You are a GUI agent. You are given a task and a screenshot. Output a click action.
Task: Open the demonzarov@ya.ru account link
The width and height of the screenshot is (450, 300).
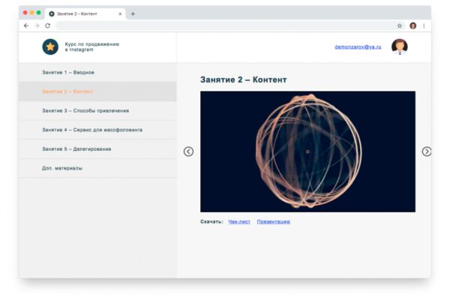click(x=358, y=46)
